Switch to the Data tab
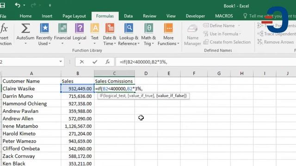The width and height of the screenshot is (296, 166). pyautogui.click(x=129, y=16)
